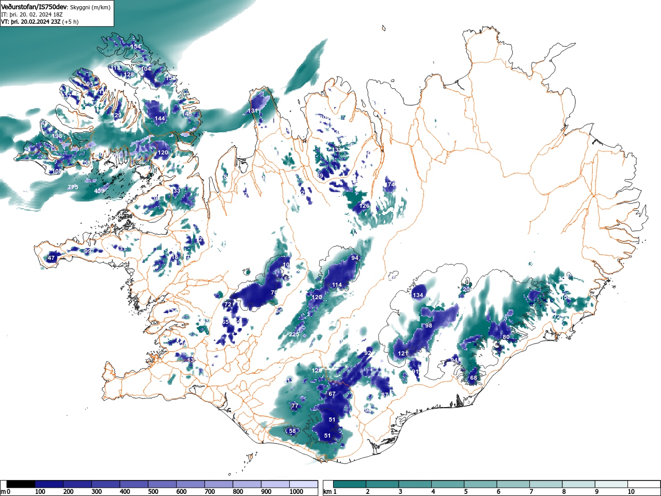This screenshot has width=661, height=496.
Task: Select the '126' value label
Action: click(365, 206)
